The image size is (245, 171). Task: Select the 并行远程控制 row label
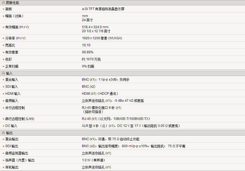(x=15, y=108)
